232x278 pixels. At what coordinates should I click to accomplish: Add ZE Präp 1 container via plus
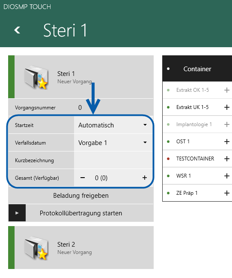(x=227, y=193)
